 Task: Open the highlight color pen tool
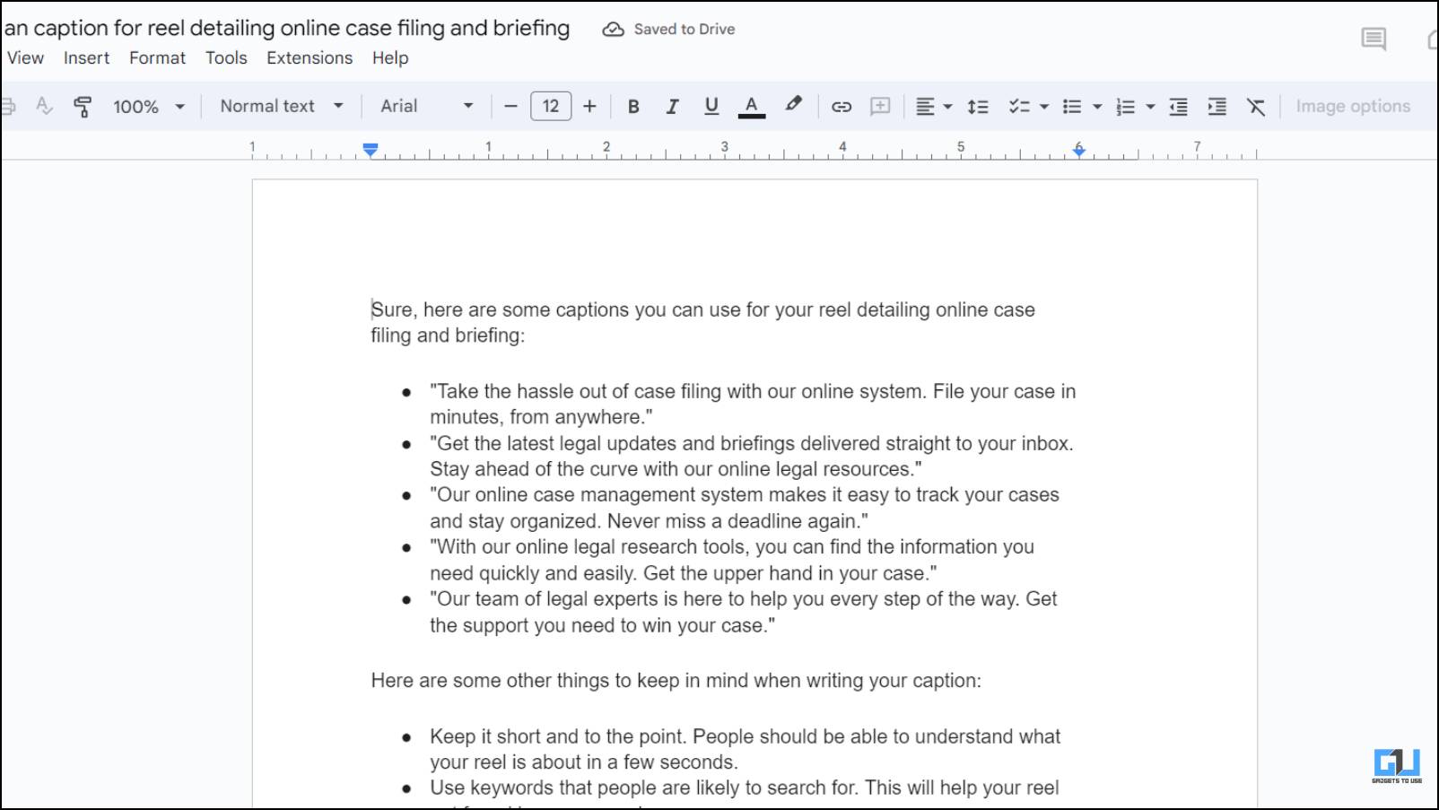point(793,105)
